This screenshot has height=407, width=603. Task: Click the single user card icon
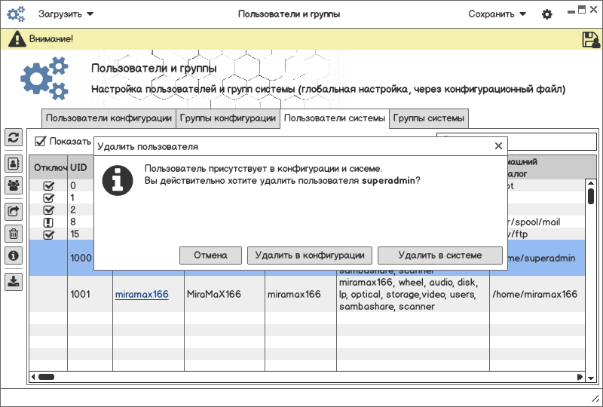pos(14,163)
